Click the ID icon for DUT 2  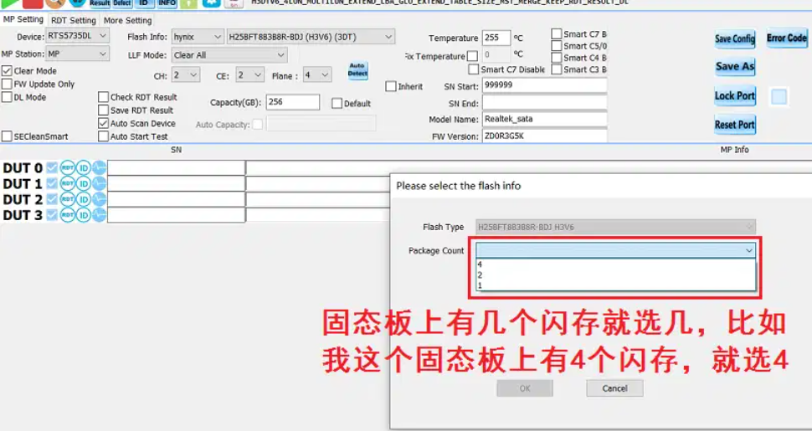[84, 199]
